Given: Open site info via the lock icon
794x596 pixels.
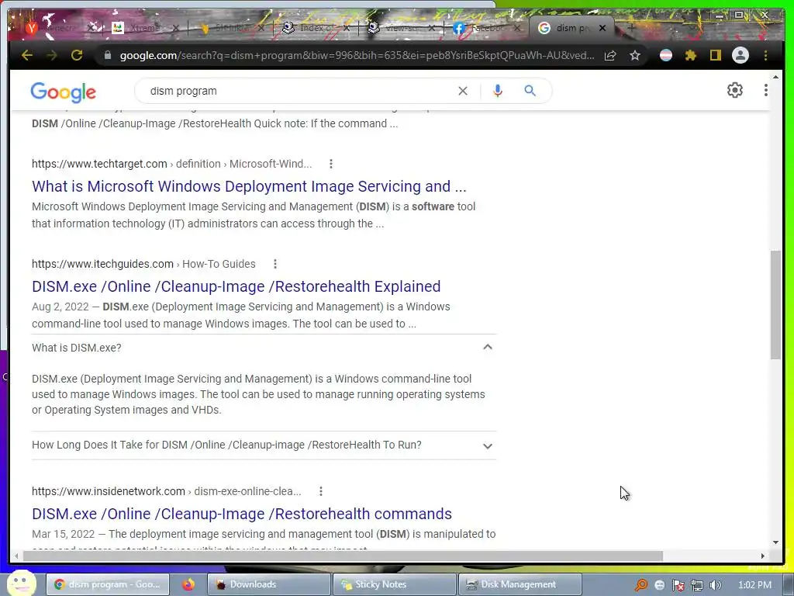Looking at the screenshot, I should [107, 55].
